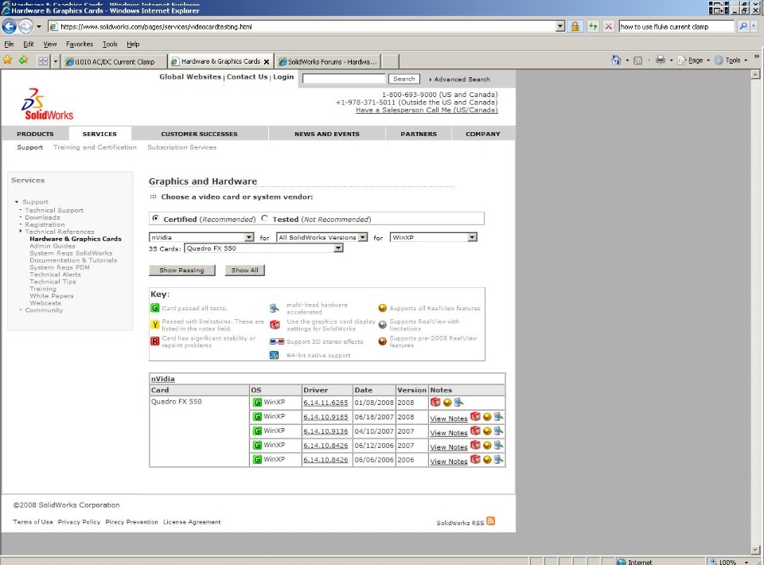764x565 pixels.
Task: Click the security lock icon by address bar
Action: coord(575,26)
